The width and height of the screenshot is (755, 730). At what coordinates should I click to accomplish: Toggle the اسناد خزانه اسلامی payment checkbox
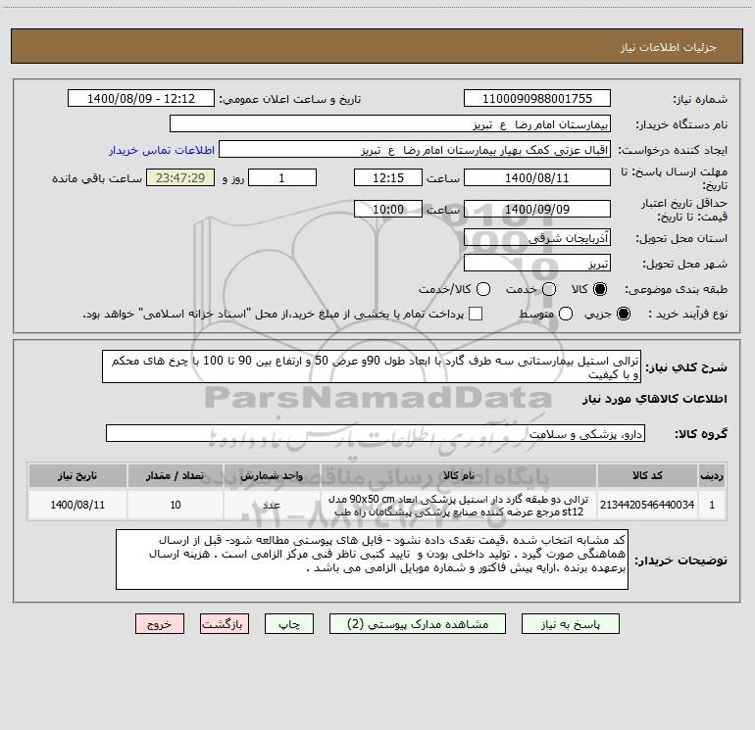coord(476,314)
